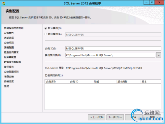Select the 安装规则 step

point(9,43)
